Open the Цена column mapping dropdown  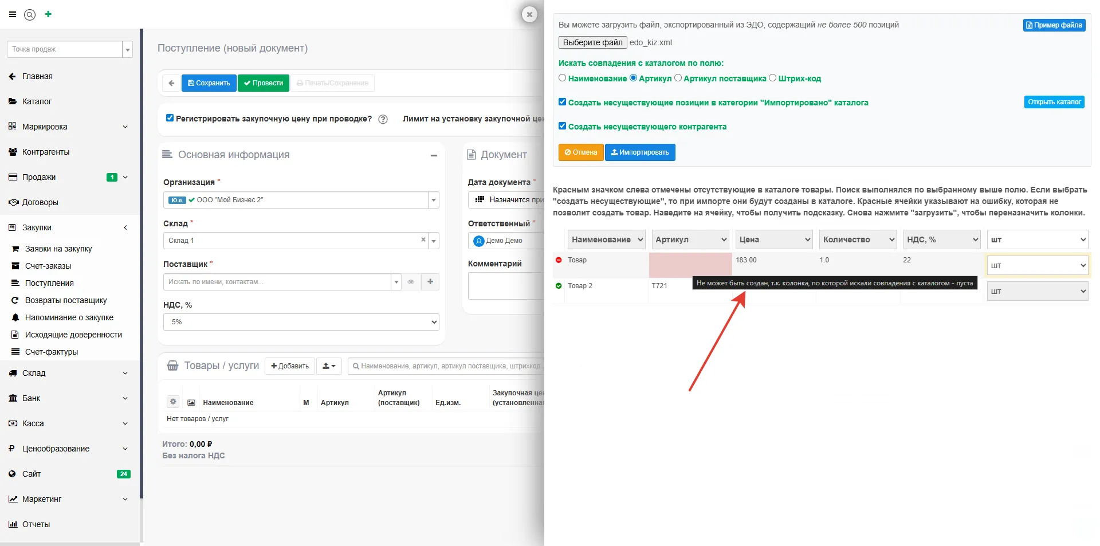tap(773, 239)
